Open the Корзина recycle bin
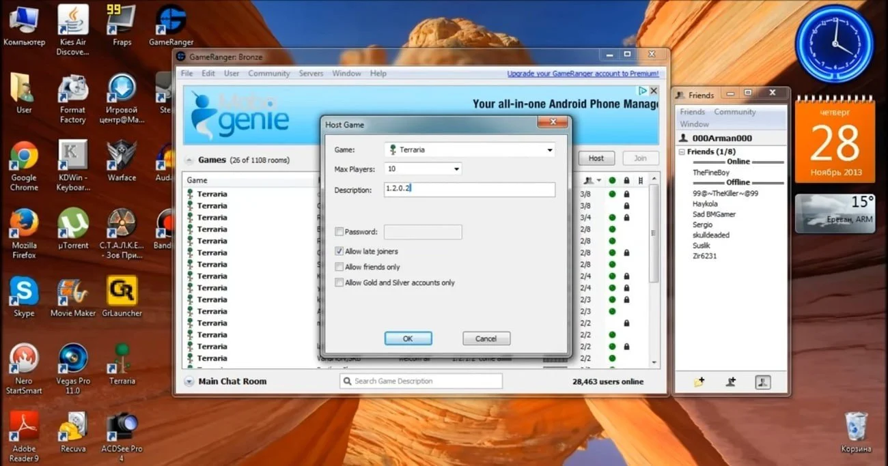The height and width of the screenshot is (466, 888). pos(856,433)
